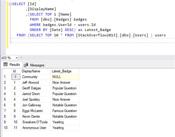The width and height of the screenshot is (175, 137).
Task: Switch to the Messages tab
Action: (34, 65)
